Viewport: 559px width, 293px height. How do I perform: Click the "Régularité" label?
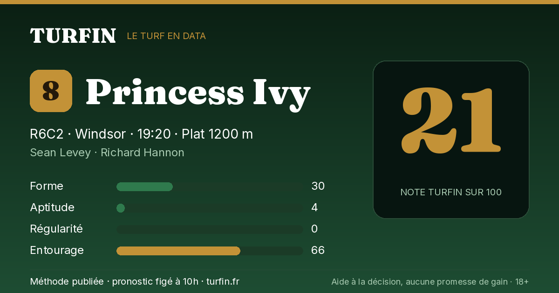click(56, 229)
